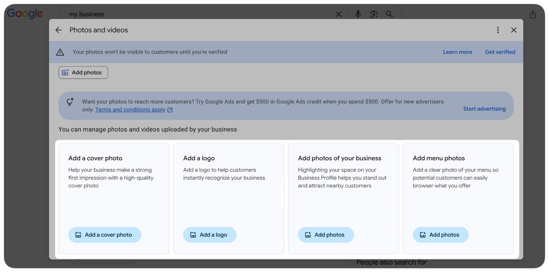Click the warning triangle icon in the banner
549x272 pixels.
(x=60, y=52)
